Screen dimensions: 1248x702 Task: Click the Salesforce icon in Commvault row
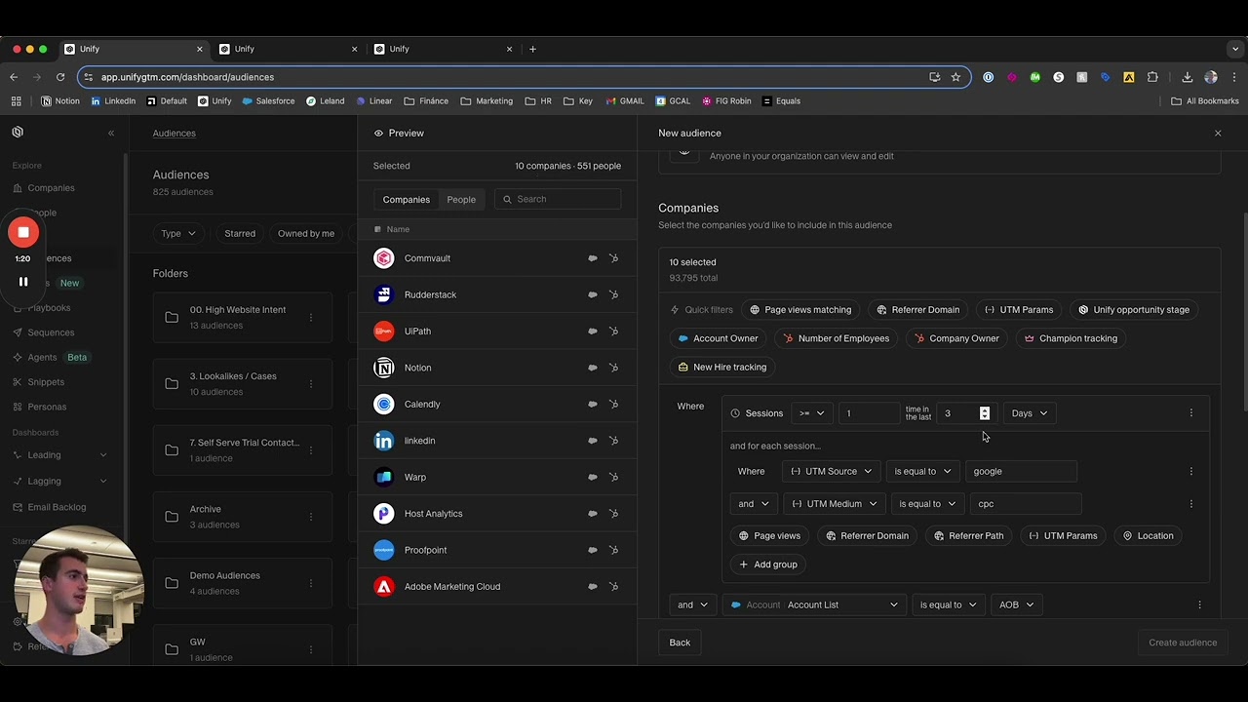(x=592, y=258)
